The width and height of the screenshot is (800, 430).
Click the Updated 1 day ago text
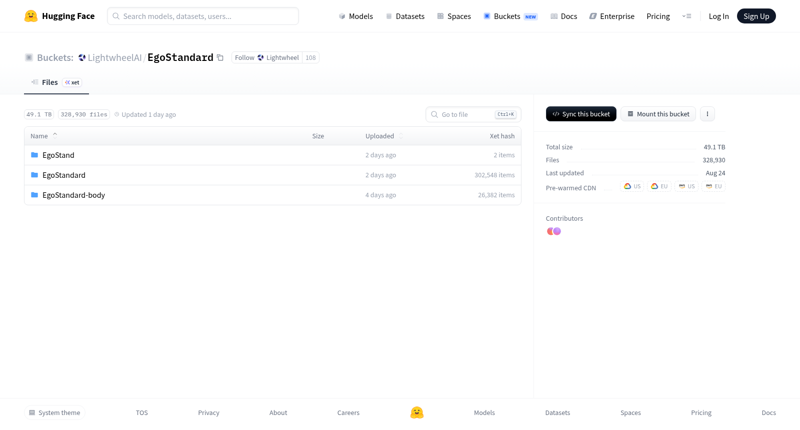tap(145, 114)
